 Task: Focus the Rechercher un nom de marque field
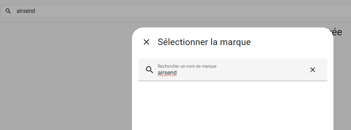click(x=233, y=70)
